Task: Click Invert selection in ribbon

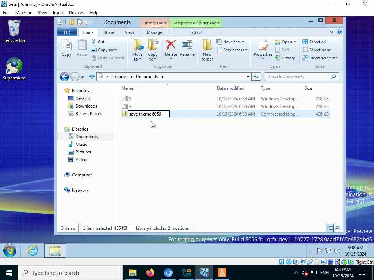Action: [x=320, y=58]
